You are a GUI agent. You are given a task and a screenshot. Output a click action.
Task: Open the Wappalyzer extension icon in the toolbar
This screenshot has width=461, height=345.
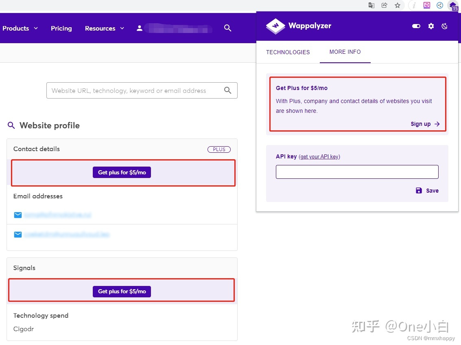tap(453, 5)
